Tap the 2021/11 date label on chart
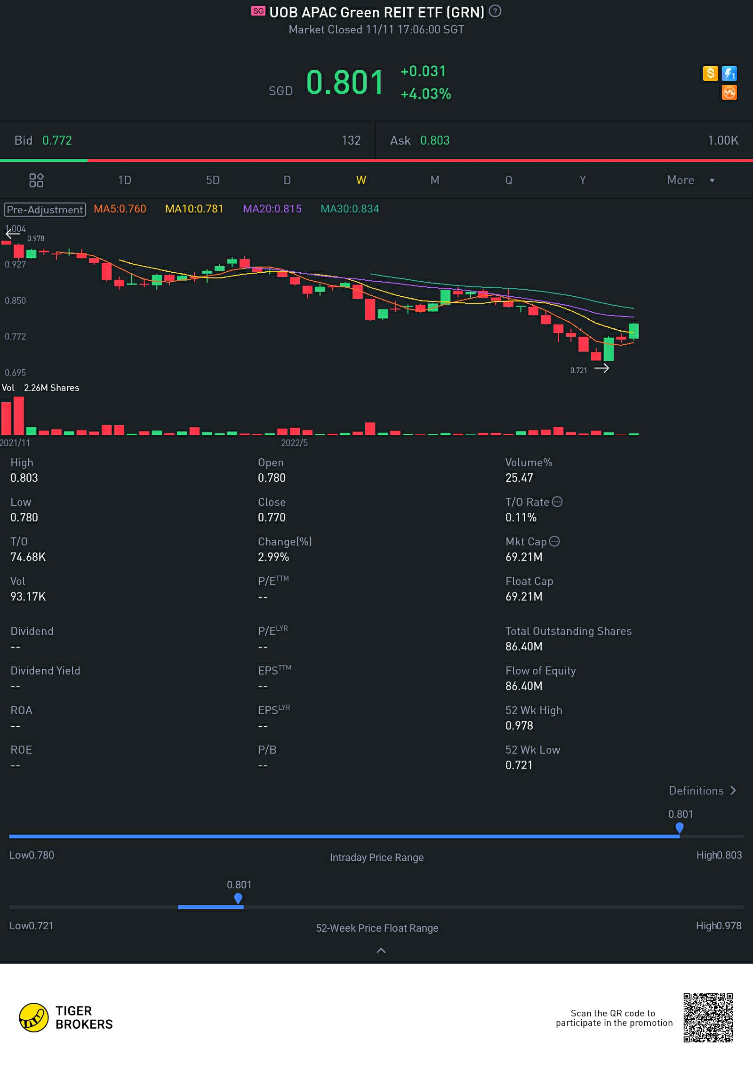This screenshot has width=753, height=1072. pyautogui.click(x=15, y=443)
